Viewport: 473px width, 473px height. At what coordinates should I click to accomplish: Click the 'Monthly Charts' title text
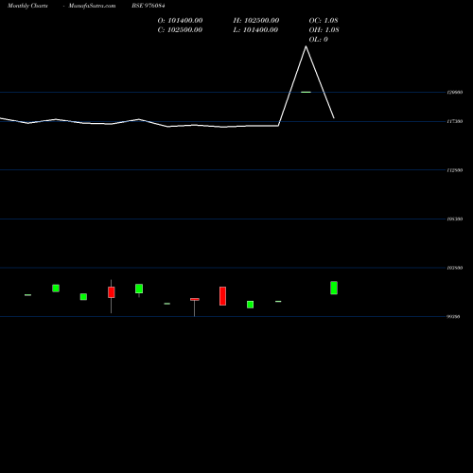tap(27, 6)
